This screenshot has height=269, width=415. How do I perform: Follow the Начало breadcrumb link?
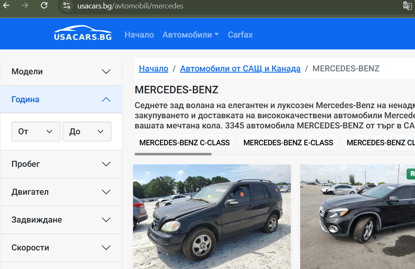coord(154,68)
